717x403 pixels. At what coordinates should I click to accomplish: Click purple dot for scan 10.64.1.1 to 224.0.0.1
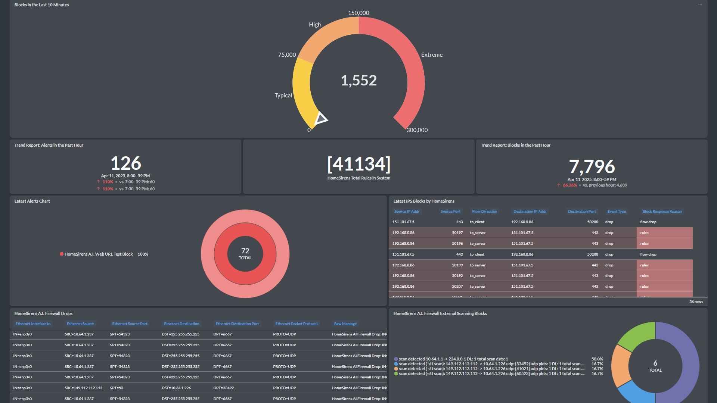pos(396,359)
